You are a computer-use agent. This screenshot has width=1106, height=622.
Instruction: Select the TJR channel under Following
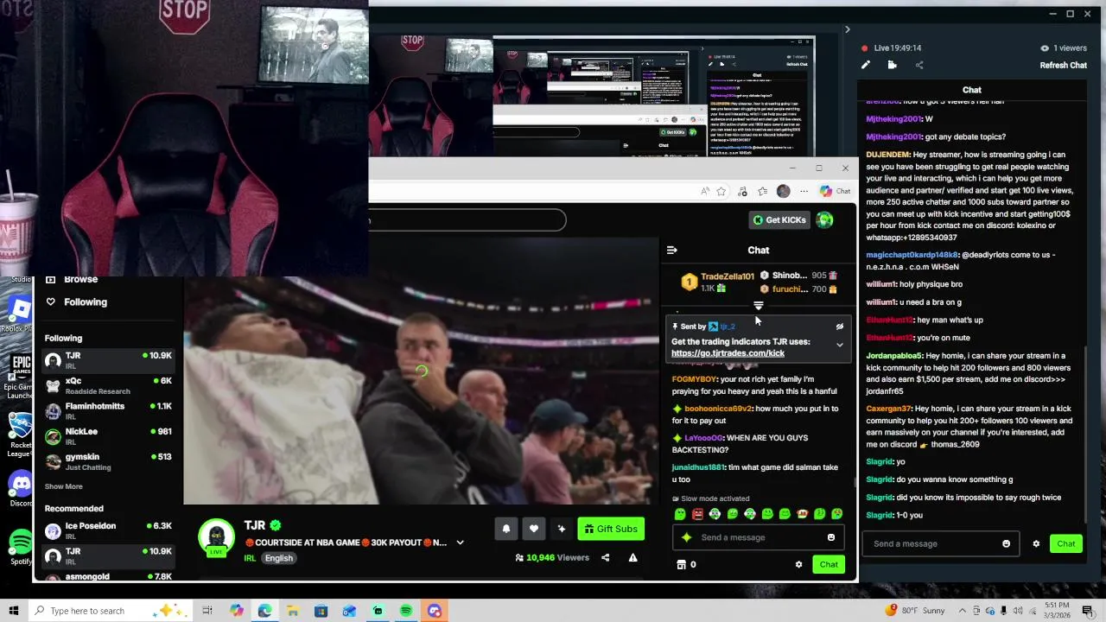click(108, 360)
